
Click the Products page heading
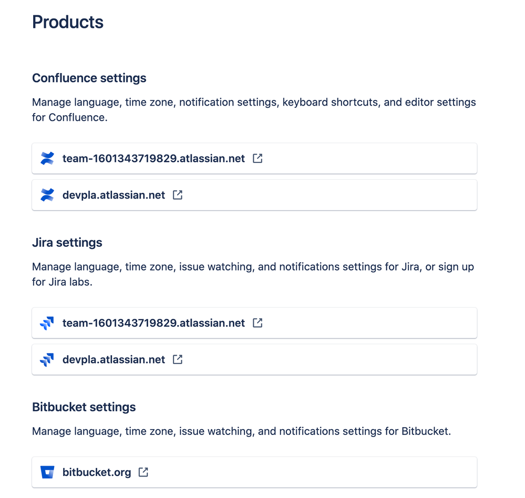[x=68, y=22]
